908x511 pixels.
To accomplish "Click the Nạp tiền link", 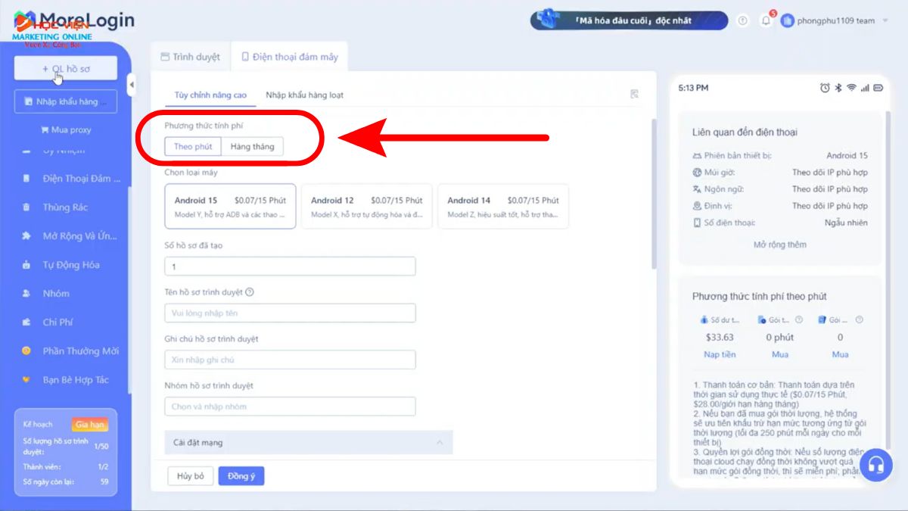I will pyautogui.click(x=719, y=354).
